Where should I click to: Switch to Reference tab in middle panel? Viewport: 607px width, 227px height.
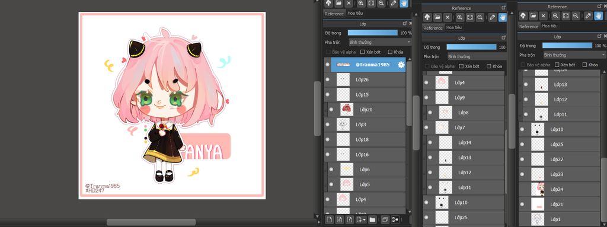(433, 28)
